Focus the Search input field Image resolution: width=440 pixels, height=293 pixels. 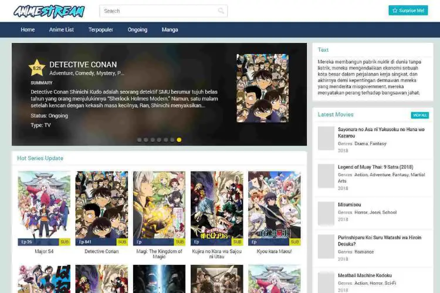coord(163,11)
